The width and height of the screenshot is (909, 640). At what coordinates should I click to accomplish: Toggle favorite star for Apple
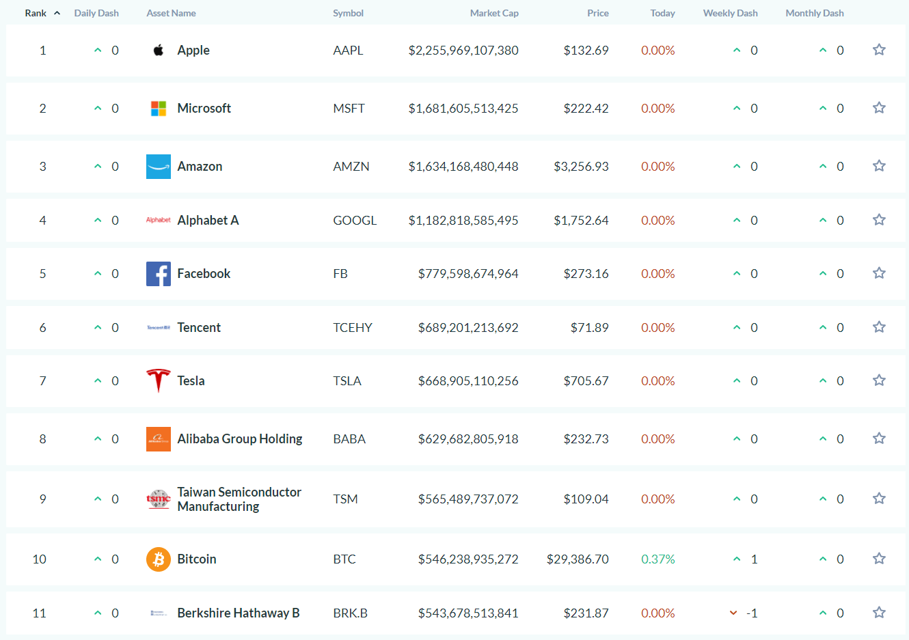(879, 50)
